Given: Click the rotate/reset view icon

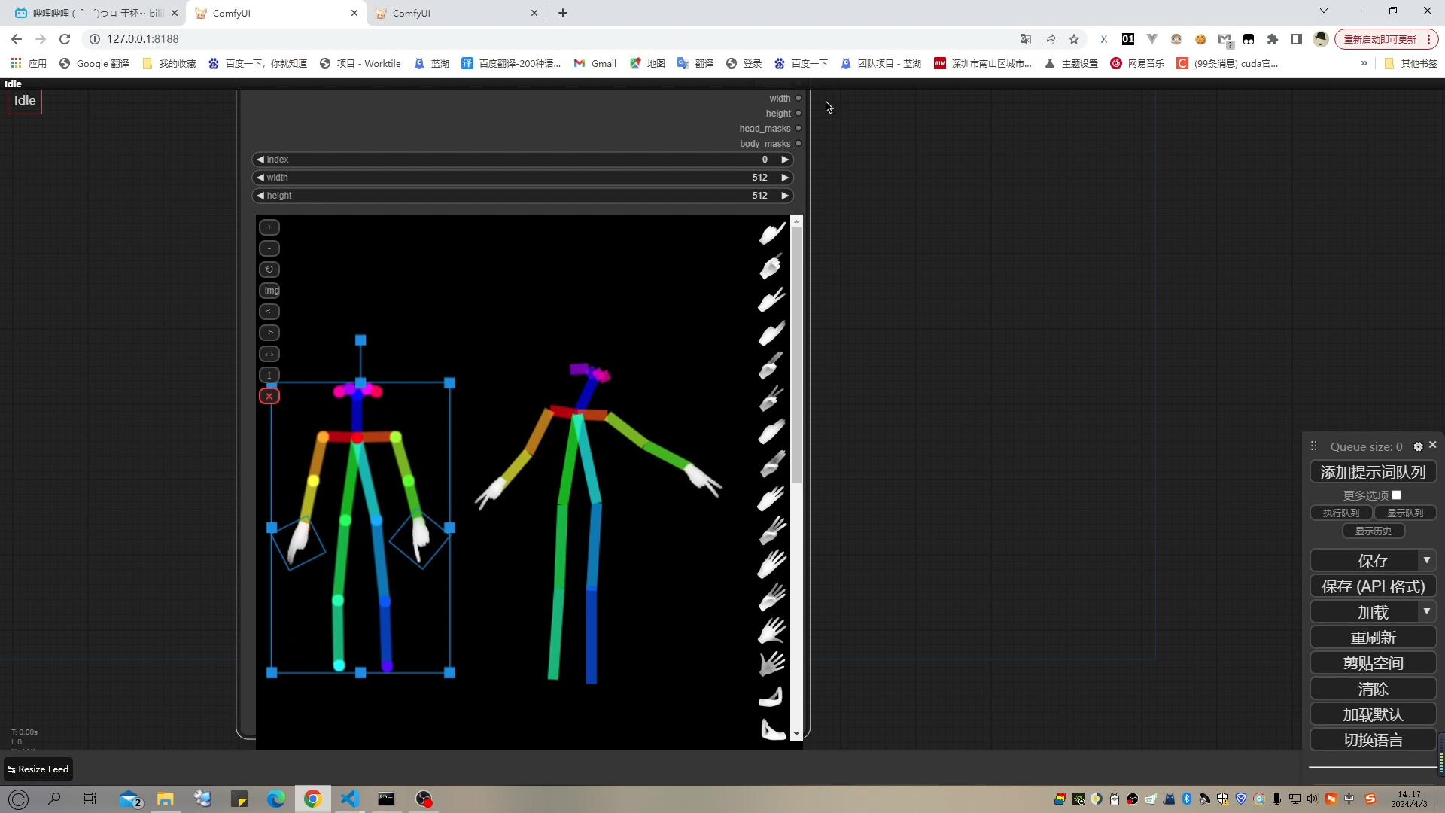Looking at the screenshot, I should pos(271,269).
